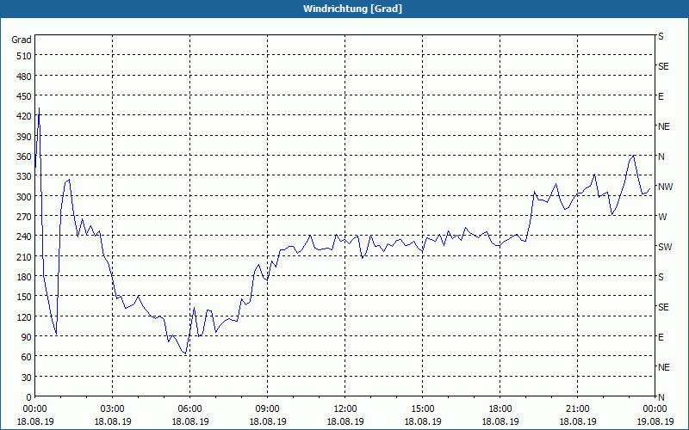Click the date 18.08.19 under 12:00
The width and height of the screenshot is (689, 430).
point(345,421)
